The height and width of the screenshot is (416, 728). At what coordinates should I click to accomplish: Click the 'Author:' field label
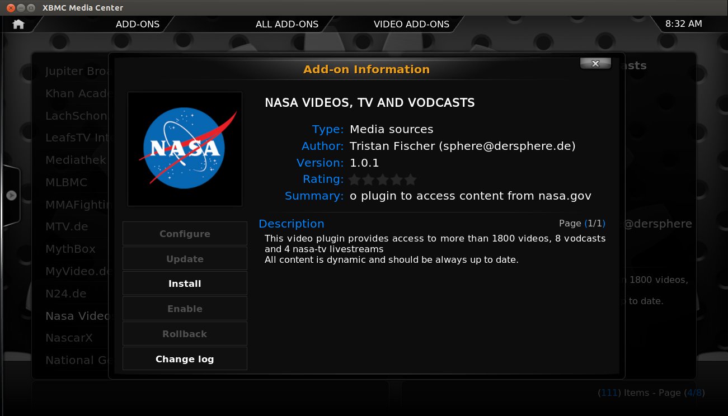pos(323,146)
